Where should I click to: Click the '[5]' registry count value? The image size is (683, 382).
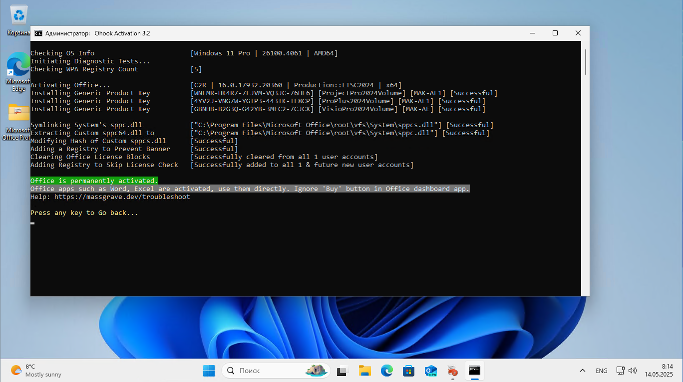(196, 69)
